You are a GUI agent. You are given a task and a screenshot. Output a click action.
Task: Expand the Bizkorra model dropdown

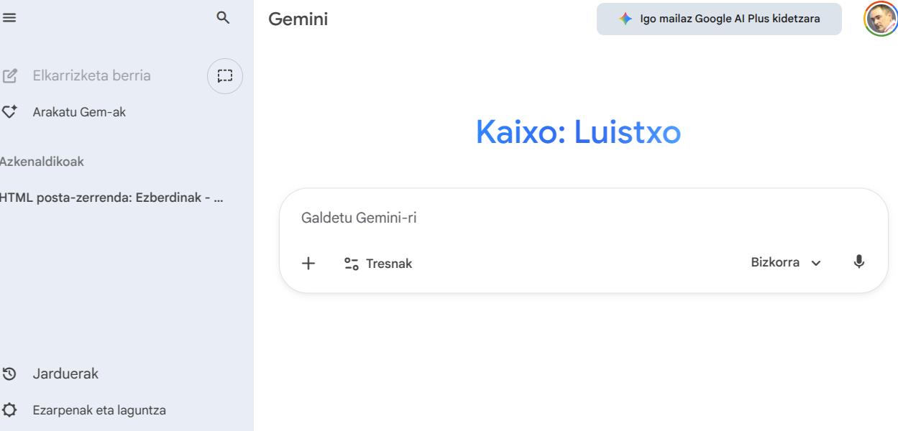pyautogui.click(x=786, y=263)
